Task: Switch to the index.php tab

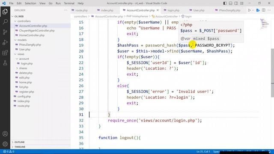Action: 107,10
